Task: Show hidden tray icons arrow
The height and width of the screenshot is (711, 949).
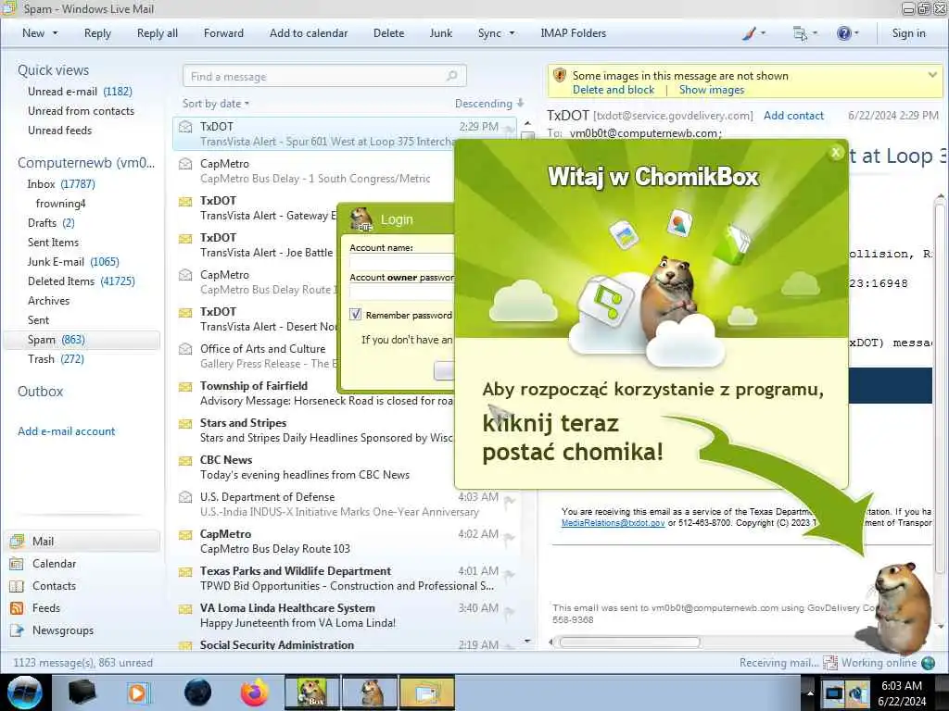Action: [810, 692]
